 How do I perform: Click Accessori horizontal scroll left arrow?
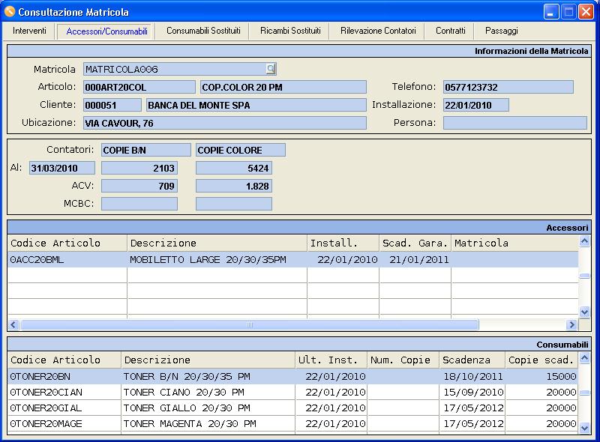[x=13, y=324]
